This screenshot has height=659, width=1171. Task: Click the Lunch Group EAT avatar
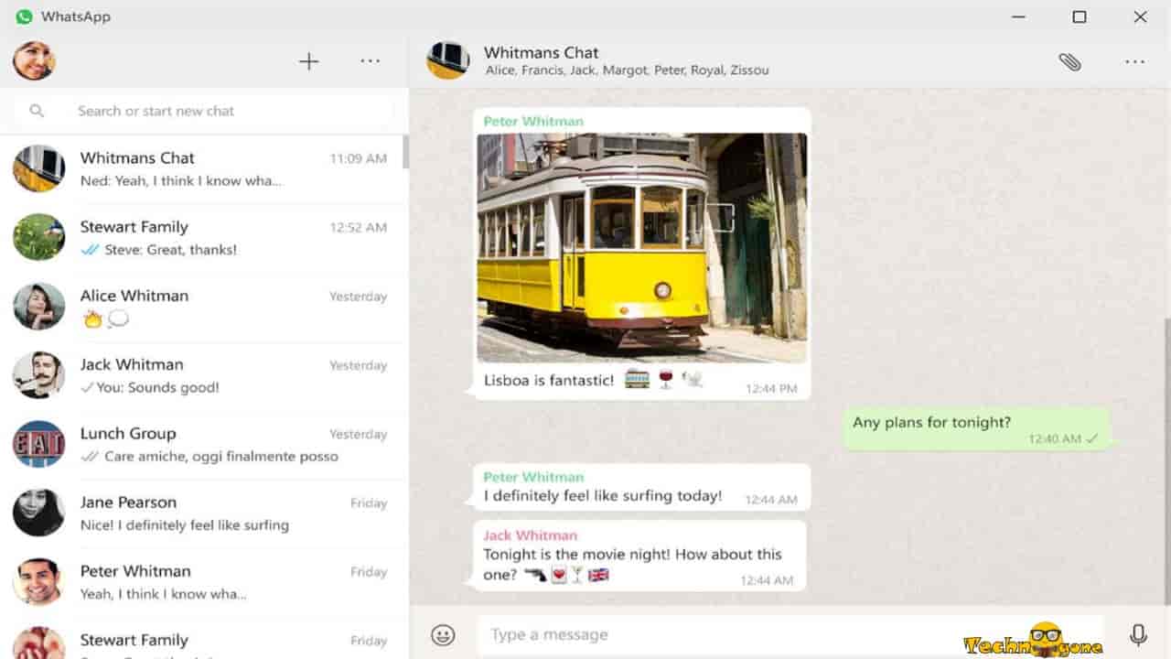[x=38, y=444]
